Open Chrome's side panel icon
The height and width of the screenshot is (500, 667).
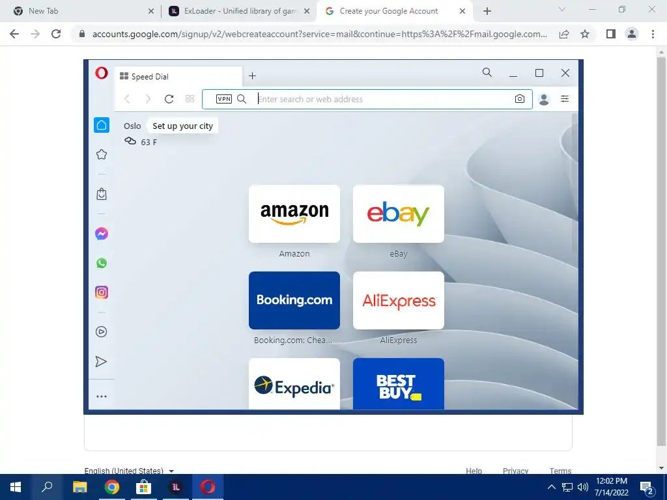[x=611, y=34]
